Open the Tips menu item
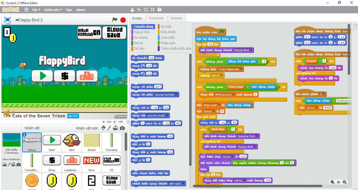The height and width of the screenshot is (190, 358). pos(69,10)
